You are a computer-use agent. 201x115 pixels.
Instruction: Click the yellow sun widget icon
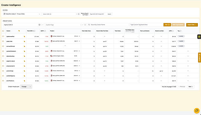tap(199, 37)
